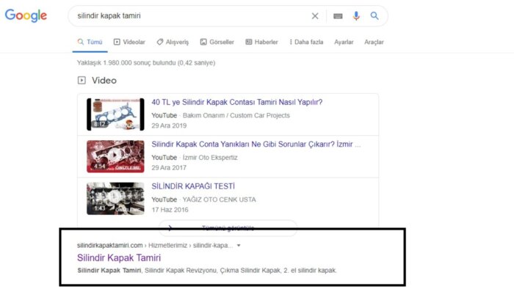Open the 1:43 black-and-white video thumbnail

(x=115, y=198)
